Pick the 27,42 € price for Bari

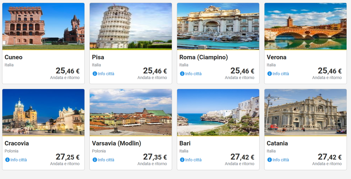coord(242,157)
